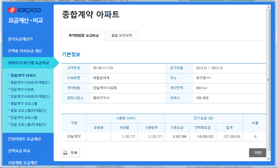Click energy charge 118,800,022

click(205, 136)
